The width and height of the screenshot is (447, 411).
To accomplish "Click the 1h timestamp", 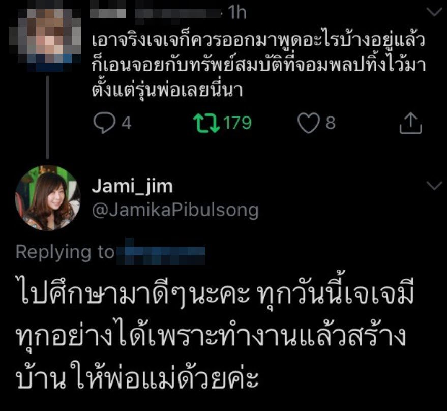I will [237, 13].
